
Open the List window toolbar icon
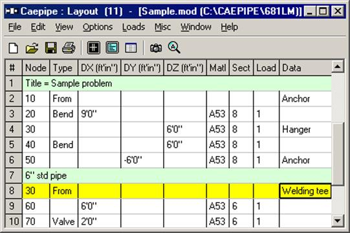click(112, 48)
